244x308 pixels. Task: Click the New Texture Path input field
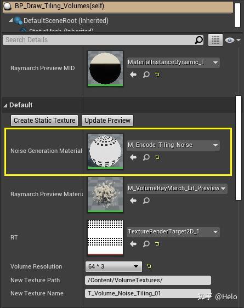tap(148, 280)
